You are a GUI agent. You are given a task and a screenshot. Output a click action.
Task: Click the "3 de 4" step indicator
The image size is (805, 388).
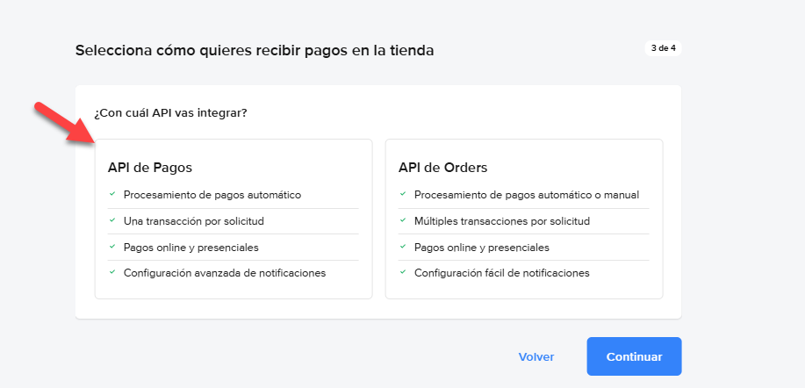[662, 48]
